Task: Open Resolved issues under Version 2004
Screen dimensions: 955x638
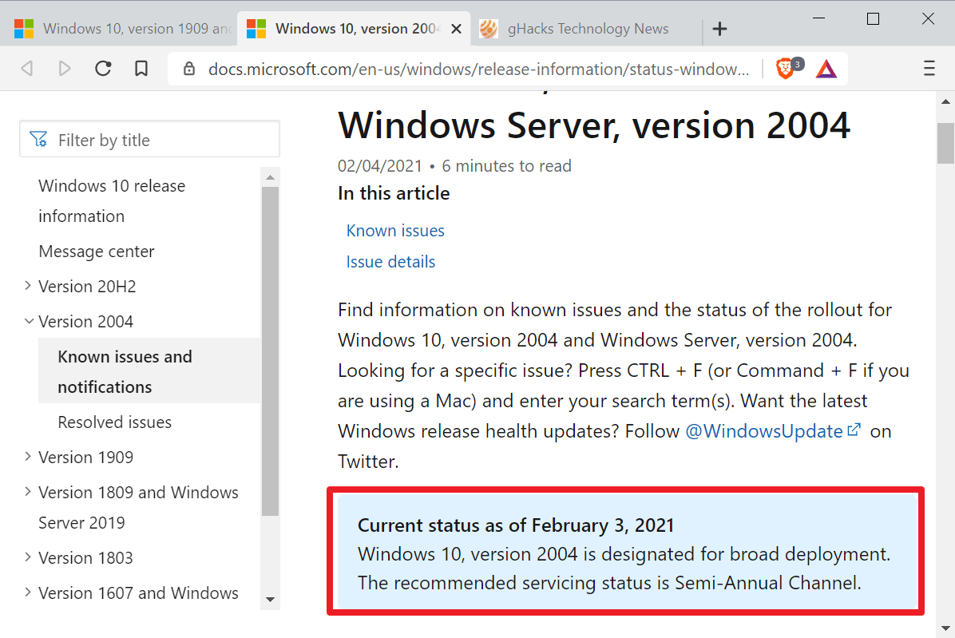Action: (114, 422)
